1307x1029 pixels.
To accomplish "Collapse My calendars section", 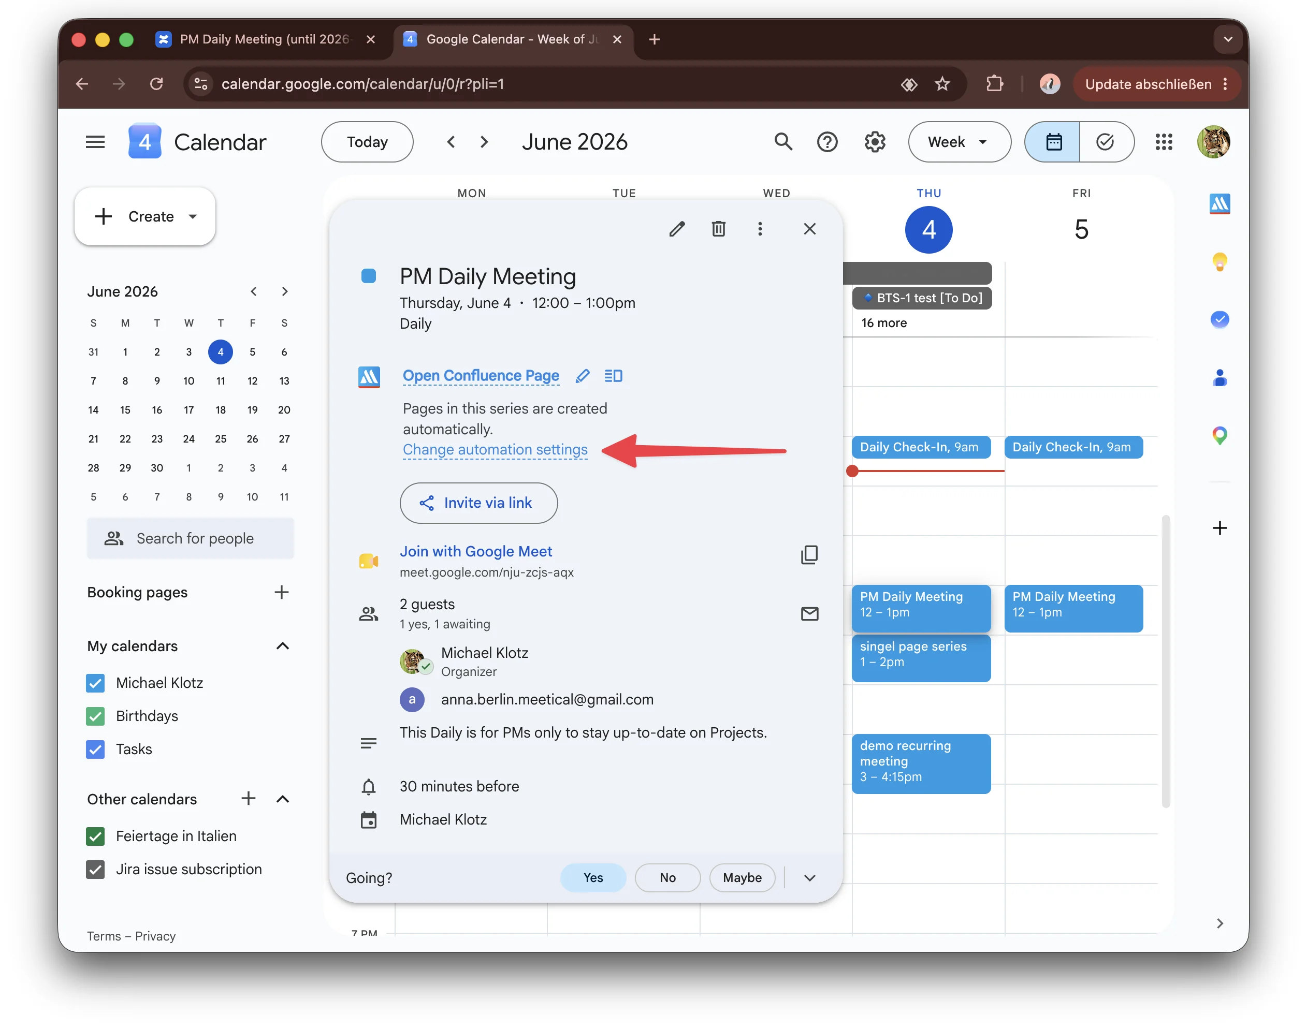I will [x=283, y=646].
